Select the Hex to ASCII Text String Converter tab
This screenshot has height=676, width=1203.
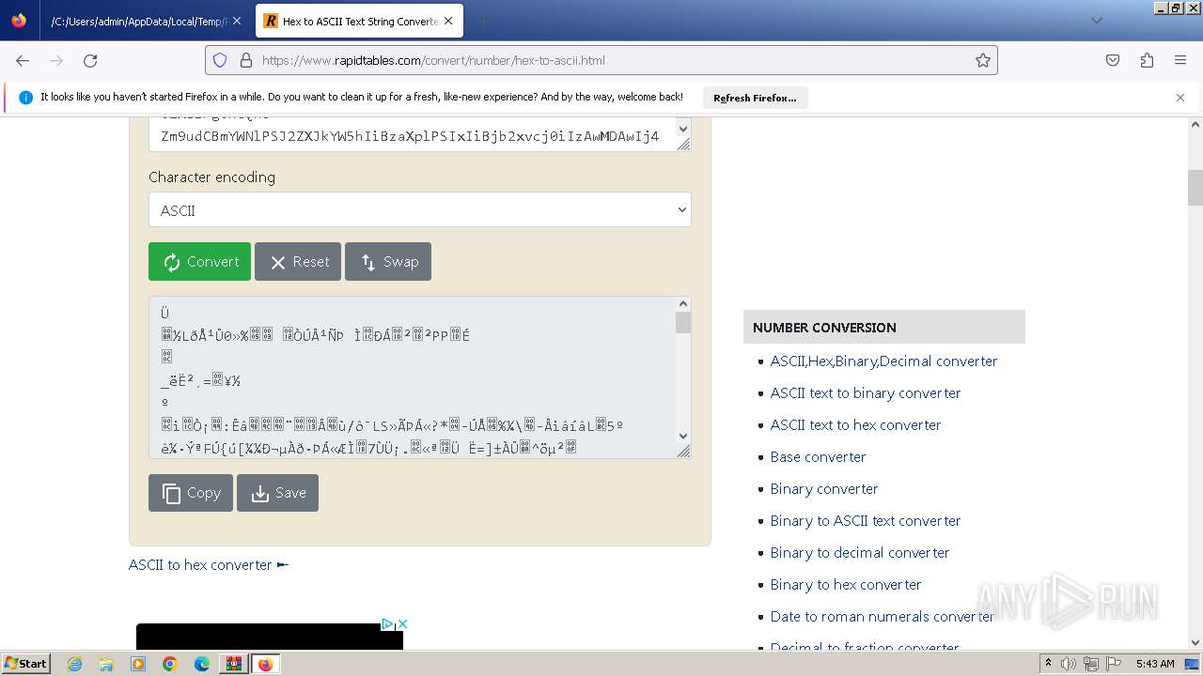[x=359, y=21]
